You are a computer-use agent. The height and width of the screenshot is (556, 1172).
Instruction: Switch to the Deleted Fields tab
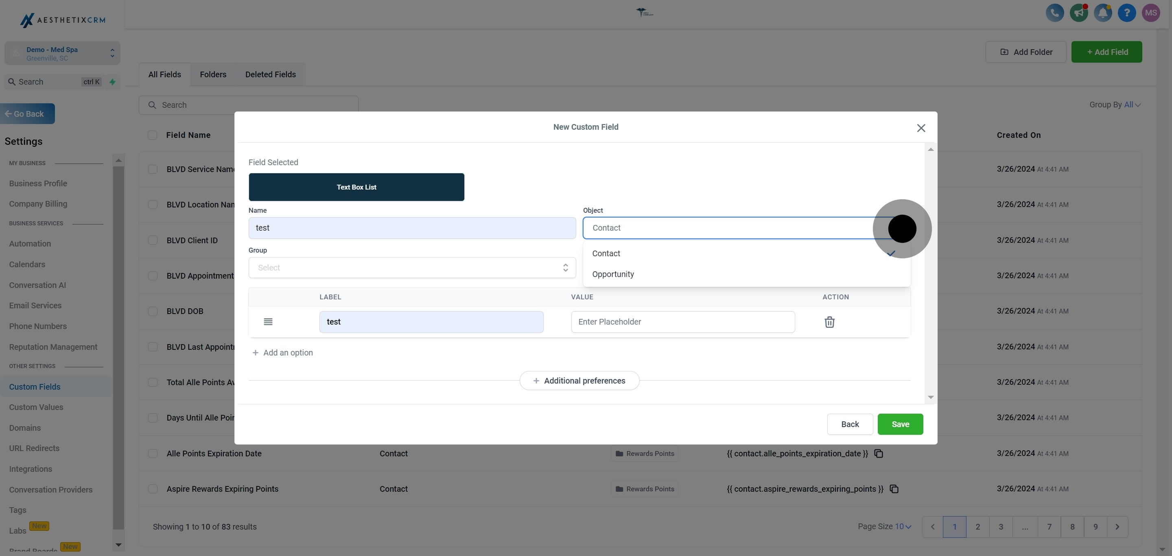tap(270, 74)
